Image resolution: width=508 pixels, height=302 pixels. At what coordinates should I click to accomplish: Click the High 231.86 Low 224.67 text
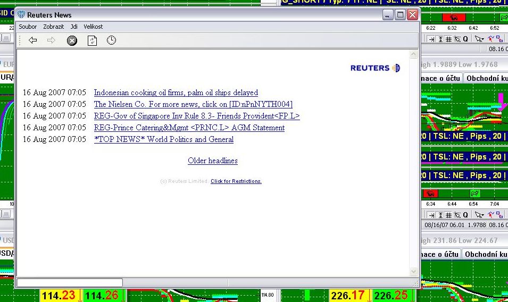pos(459,240)
